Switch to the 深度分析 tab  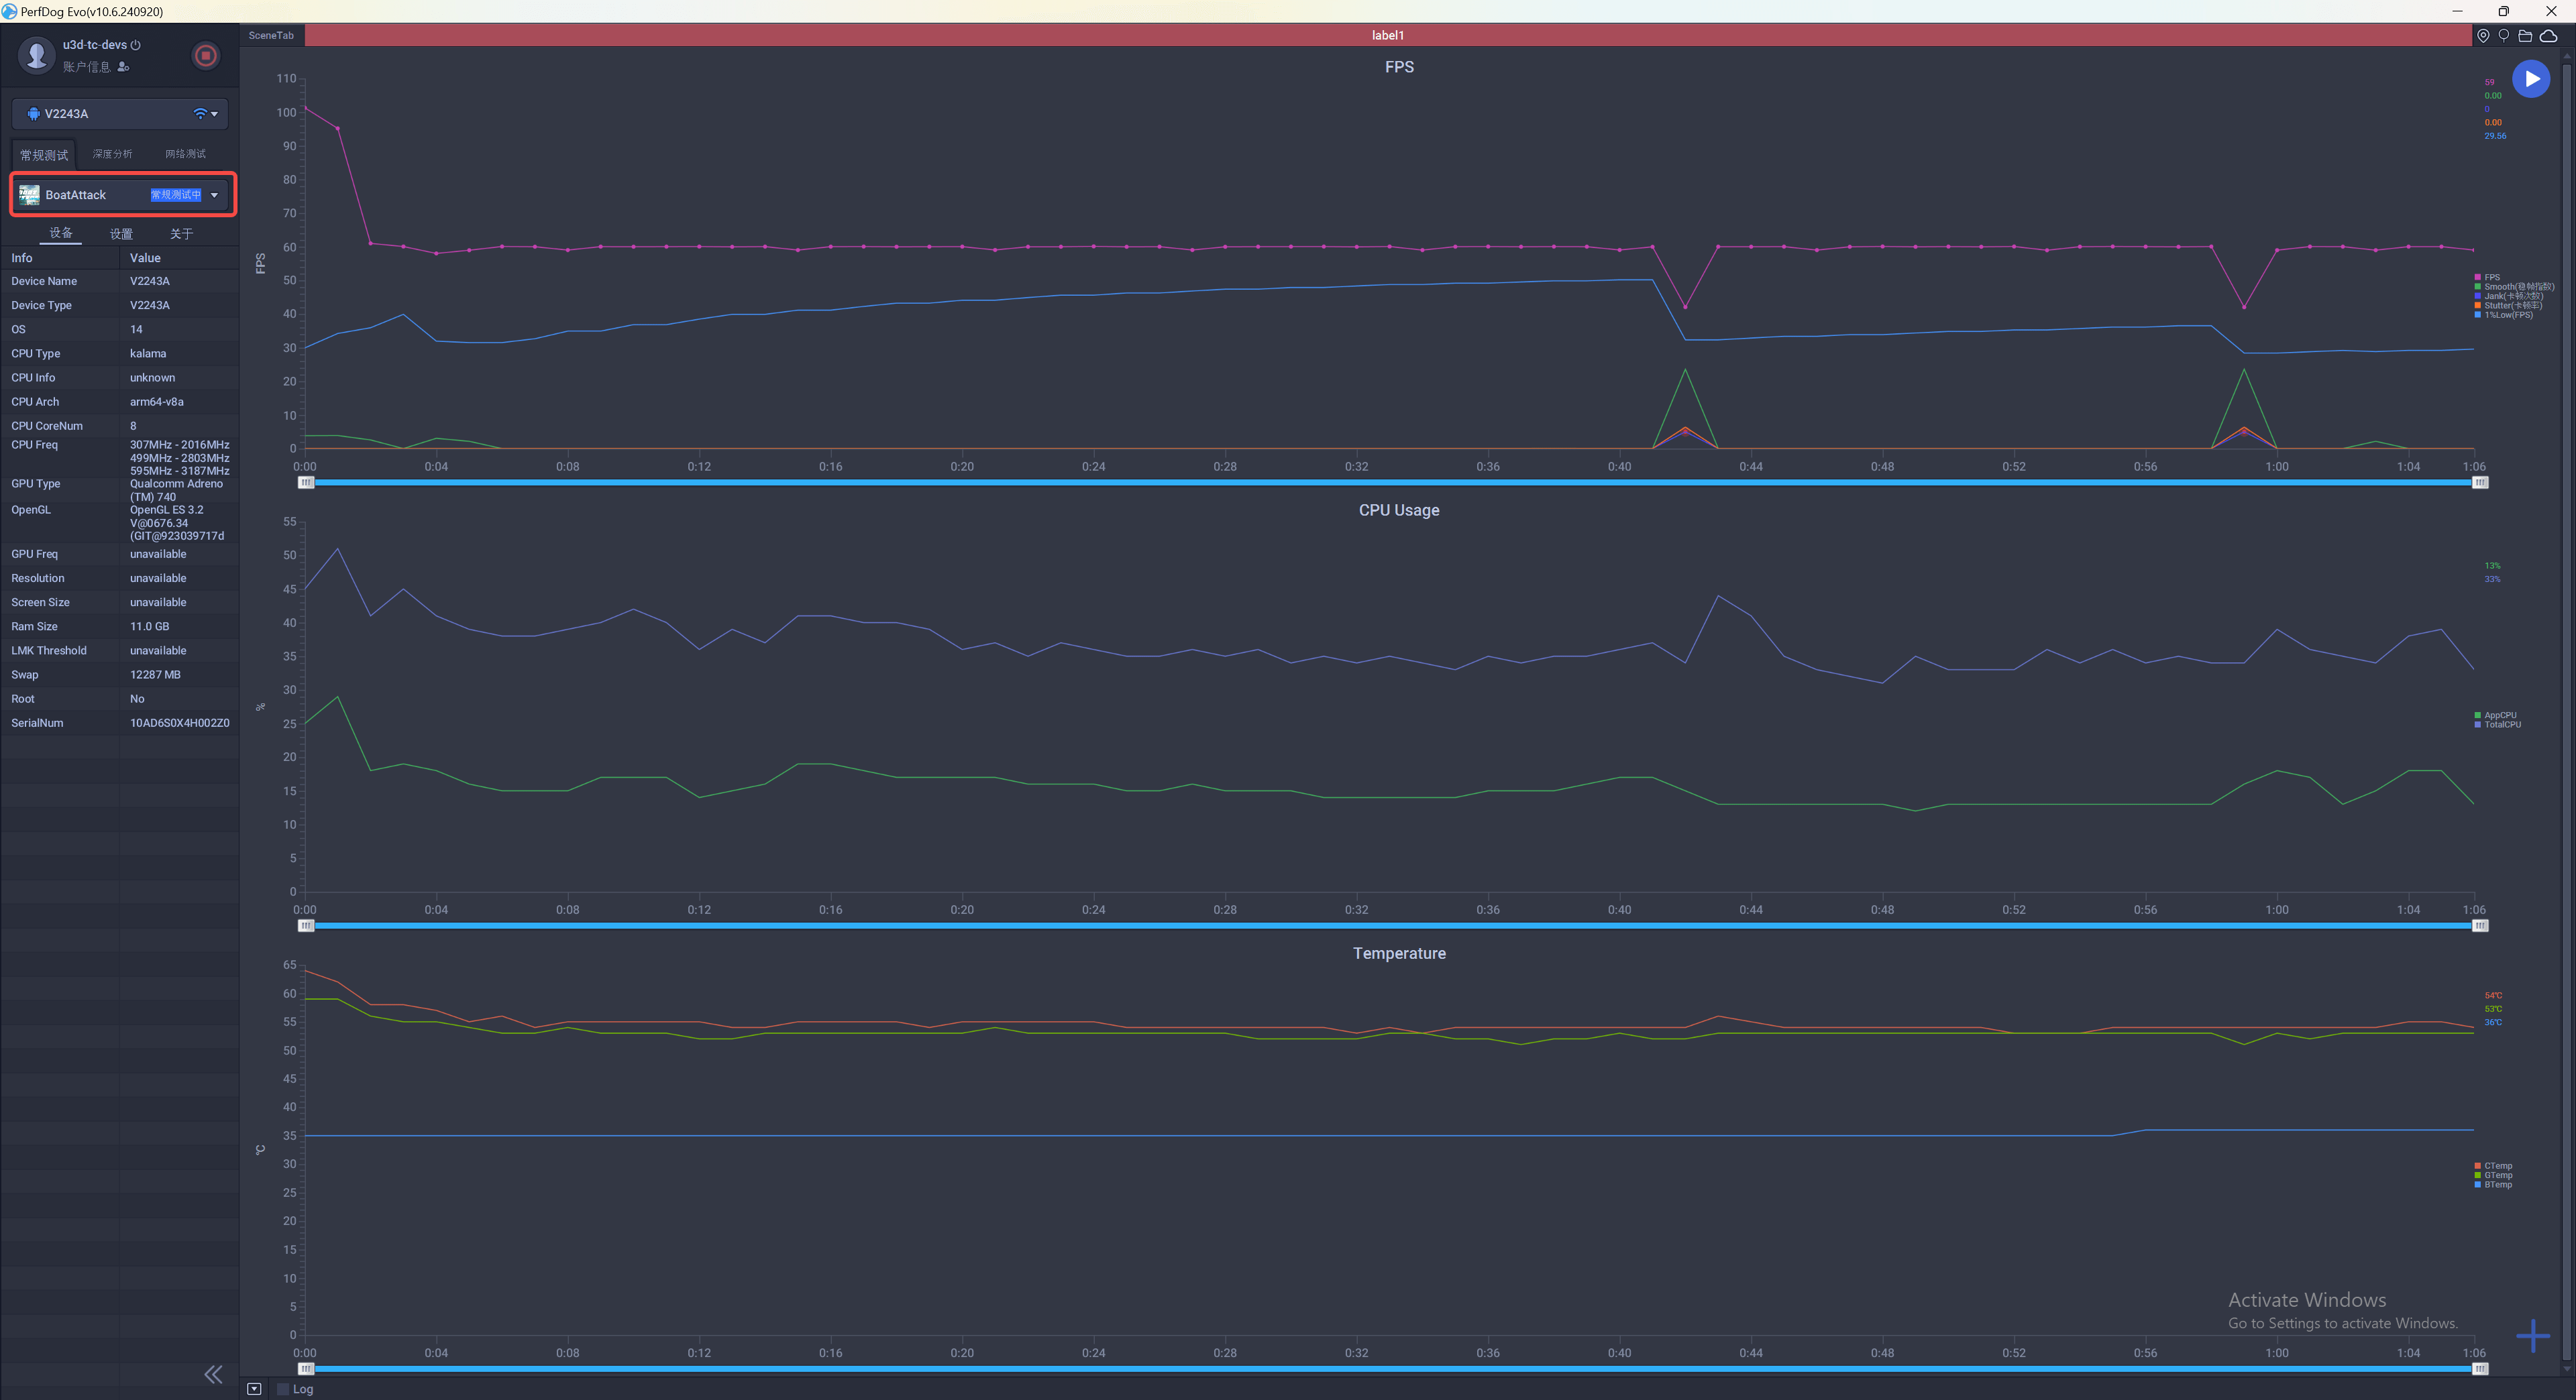(x=112, y=154)
